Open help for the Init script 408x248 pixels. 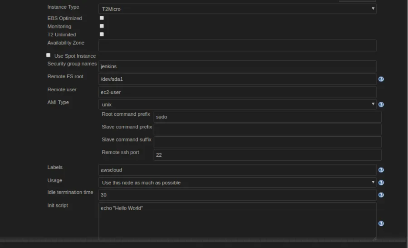point(381,224)
